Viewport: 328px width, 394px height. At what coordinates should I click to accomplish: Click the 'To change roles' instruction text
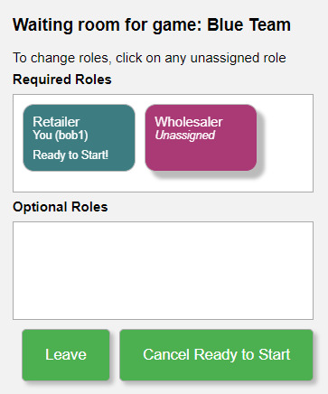tap(149, 58)
